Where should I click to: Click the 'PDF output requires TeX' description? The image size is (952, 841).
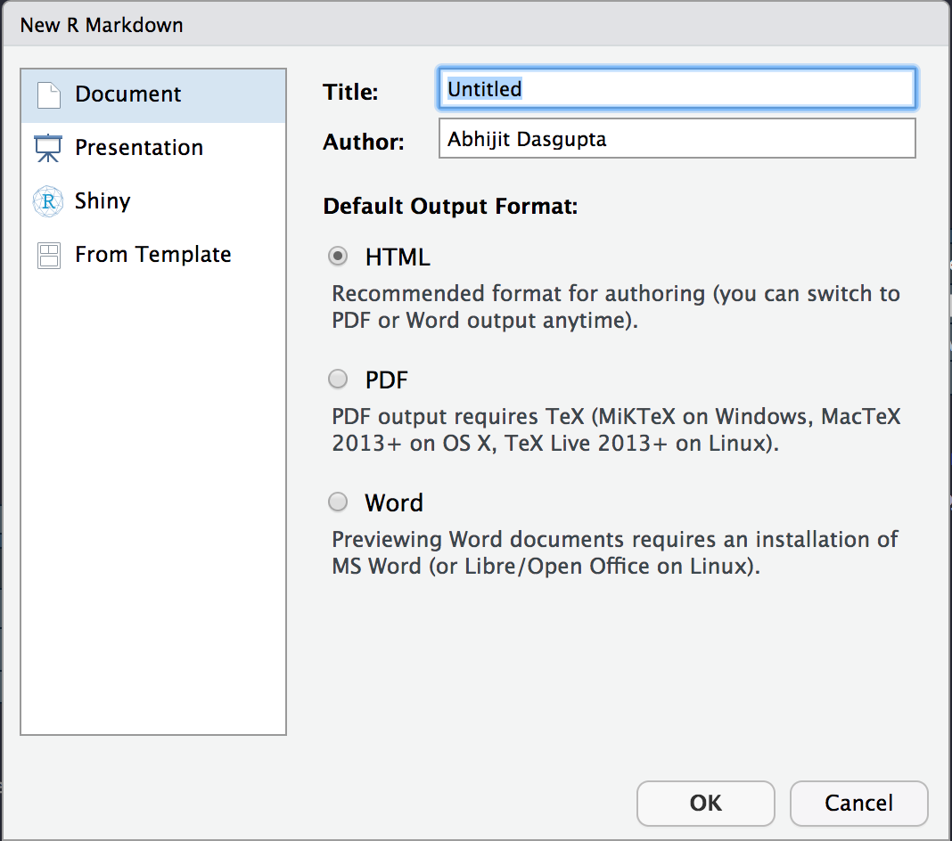(x=616, y=429)
